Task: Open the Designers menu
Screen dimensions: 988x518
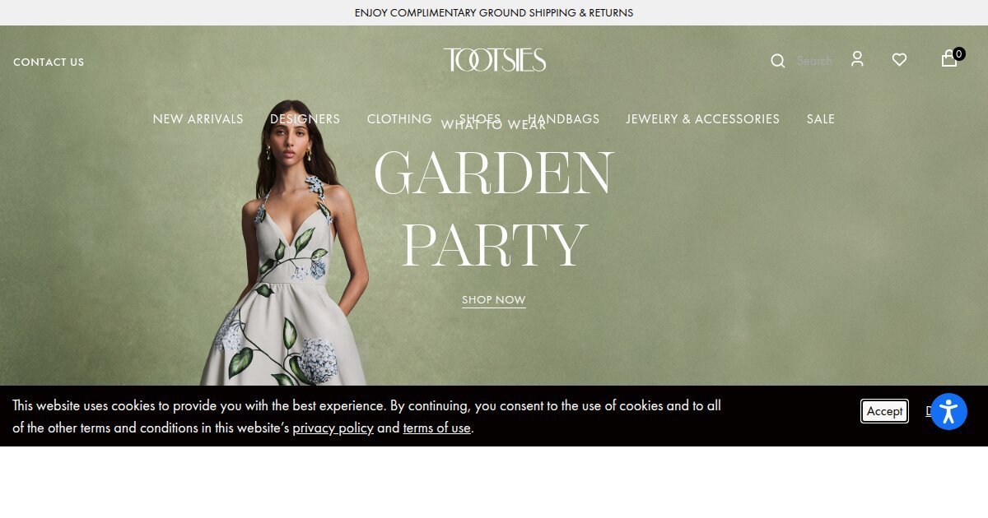Action: click(x=305, y=119)
